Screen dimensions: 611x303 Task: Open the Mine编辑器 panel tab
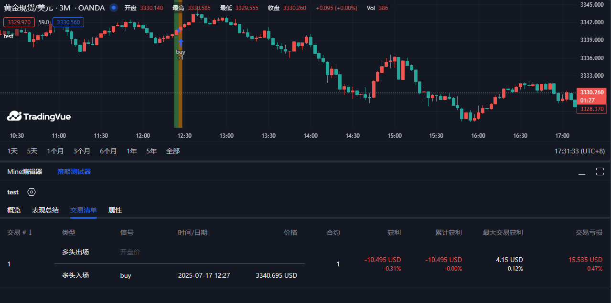(25, 172)
